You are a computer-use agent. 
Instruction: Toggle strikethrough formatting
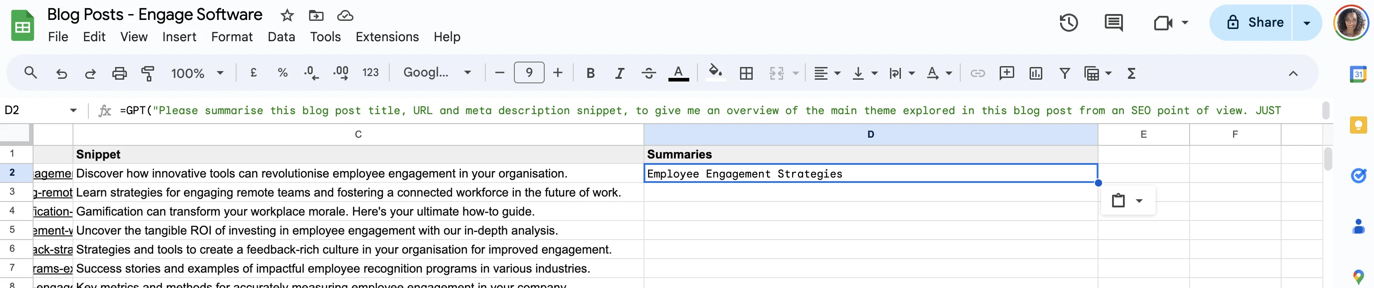pyautogui.click(x=648, y=73)
